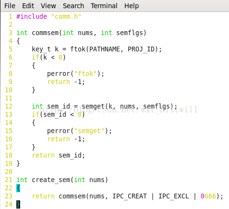Click the cursor closing brace on line 24

tap(18, 204)
